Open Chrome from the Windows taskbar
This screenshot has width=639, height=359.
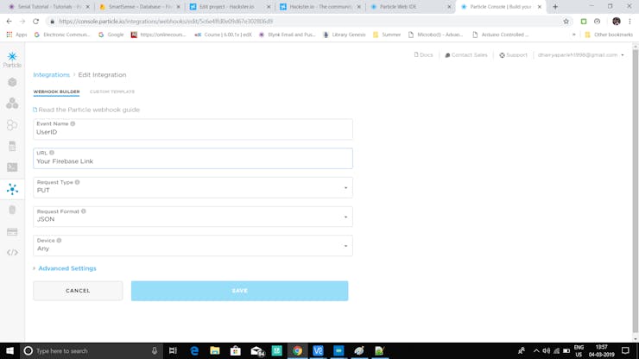click(x=298, y=350)
